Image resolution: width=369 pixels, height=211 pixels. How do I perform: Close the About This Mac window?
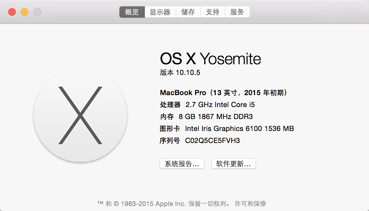[12, 12]
